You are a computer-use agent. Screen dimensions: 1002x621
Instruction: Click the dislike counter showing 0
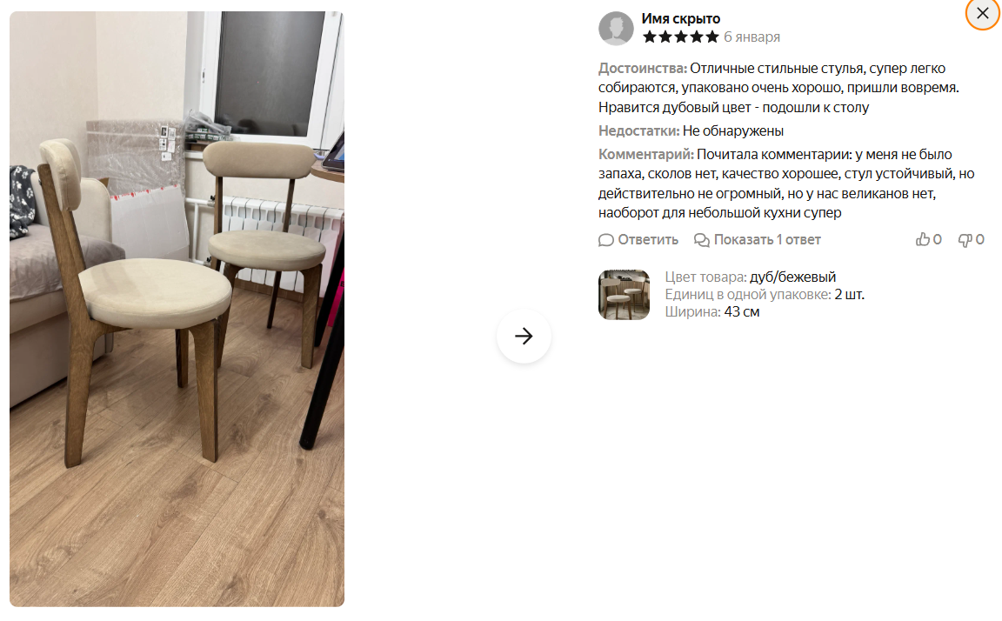click(x=979, y=239)
